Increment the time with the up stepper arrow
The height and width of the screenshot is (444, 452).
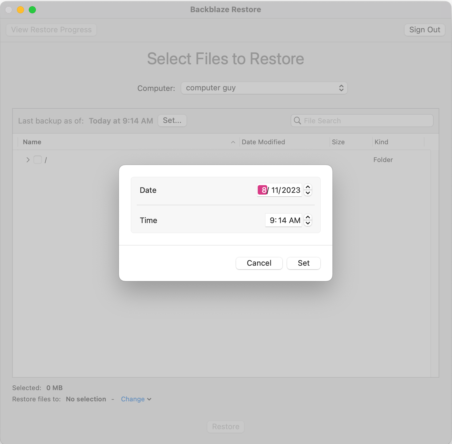click(x=308, y=217)
